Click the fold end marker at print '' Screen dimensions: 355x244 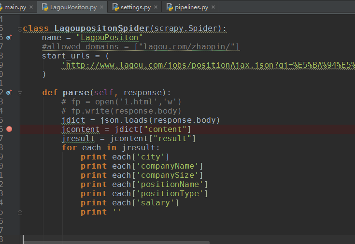[x=20, y=213]
